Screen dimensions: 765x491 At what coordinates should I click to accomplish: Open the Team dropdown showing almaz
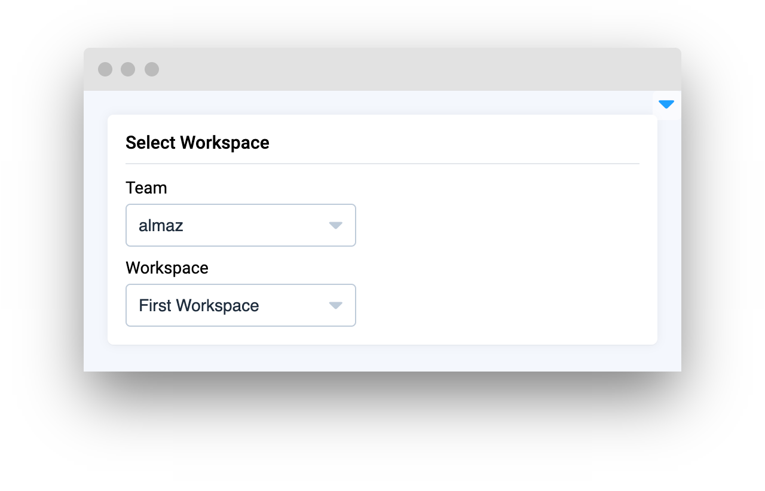coord(240,225)
